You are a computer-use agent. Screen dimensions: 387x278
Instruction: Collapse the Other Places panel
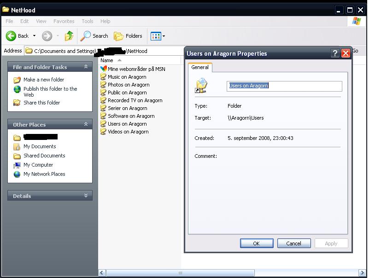[x=86, y=125]
